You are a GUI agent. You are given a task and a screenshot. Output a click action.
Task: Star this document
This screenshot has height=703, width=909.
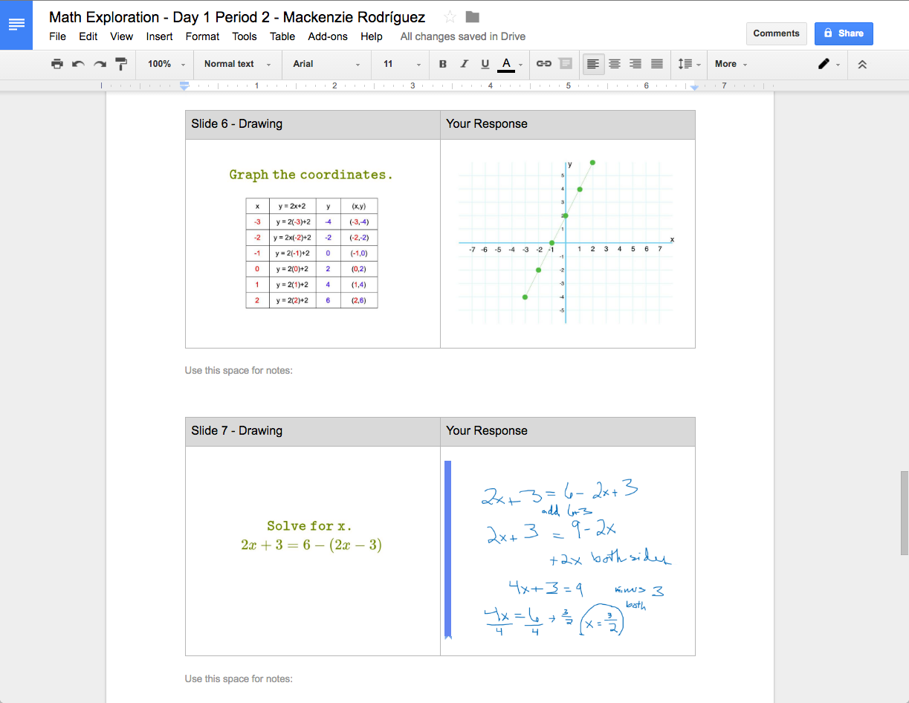point(450,16)
